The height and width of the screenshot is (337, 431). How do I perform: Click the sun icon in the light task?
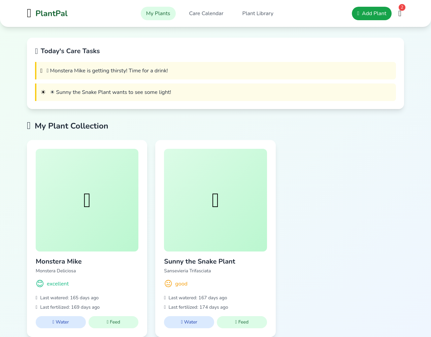coord(43,92)
